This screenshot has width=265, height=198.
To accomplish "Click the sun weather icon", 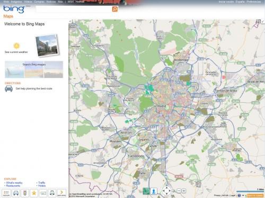I will click(x=16, y=46).
